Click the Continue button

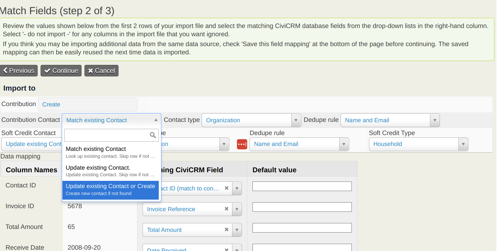point(61,71)
